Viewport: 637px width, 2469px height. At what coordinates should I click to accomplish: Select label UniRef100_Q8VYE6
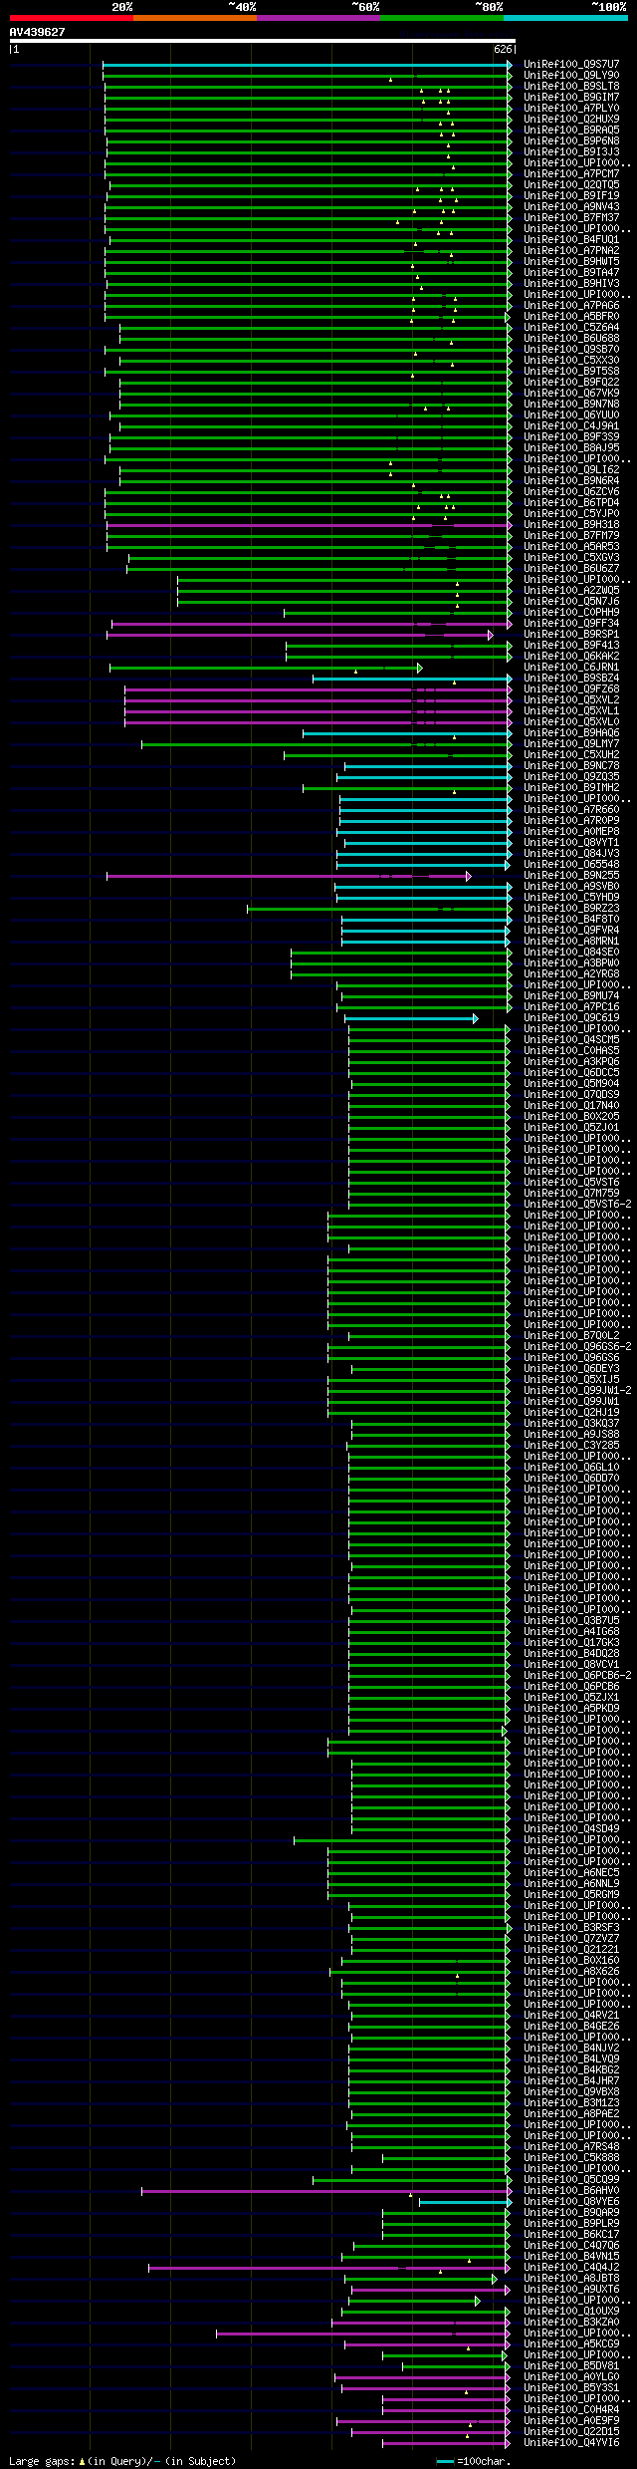pos(571,2202)
